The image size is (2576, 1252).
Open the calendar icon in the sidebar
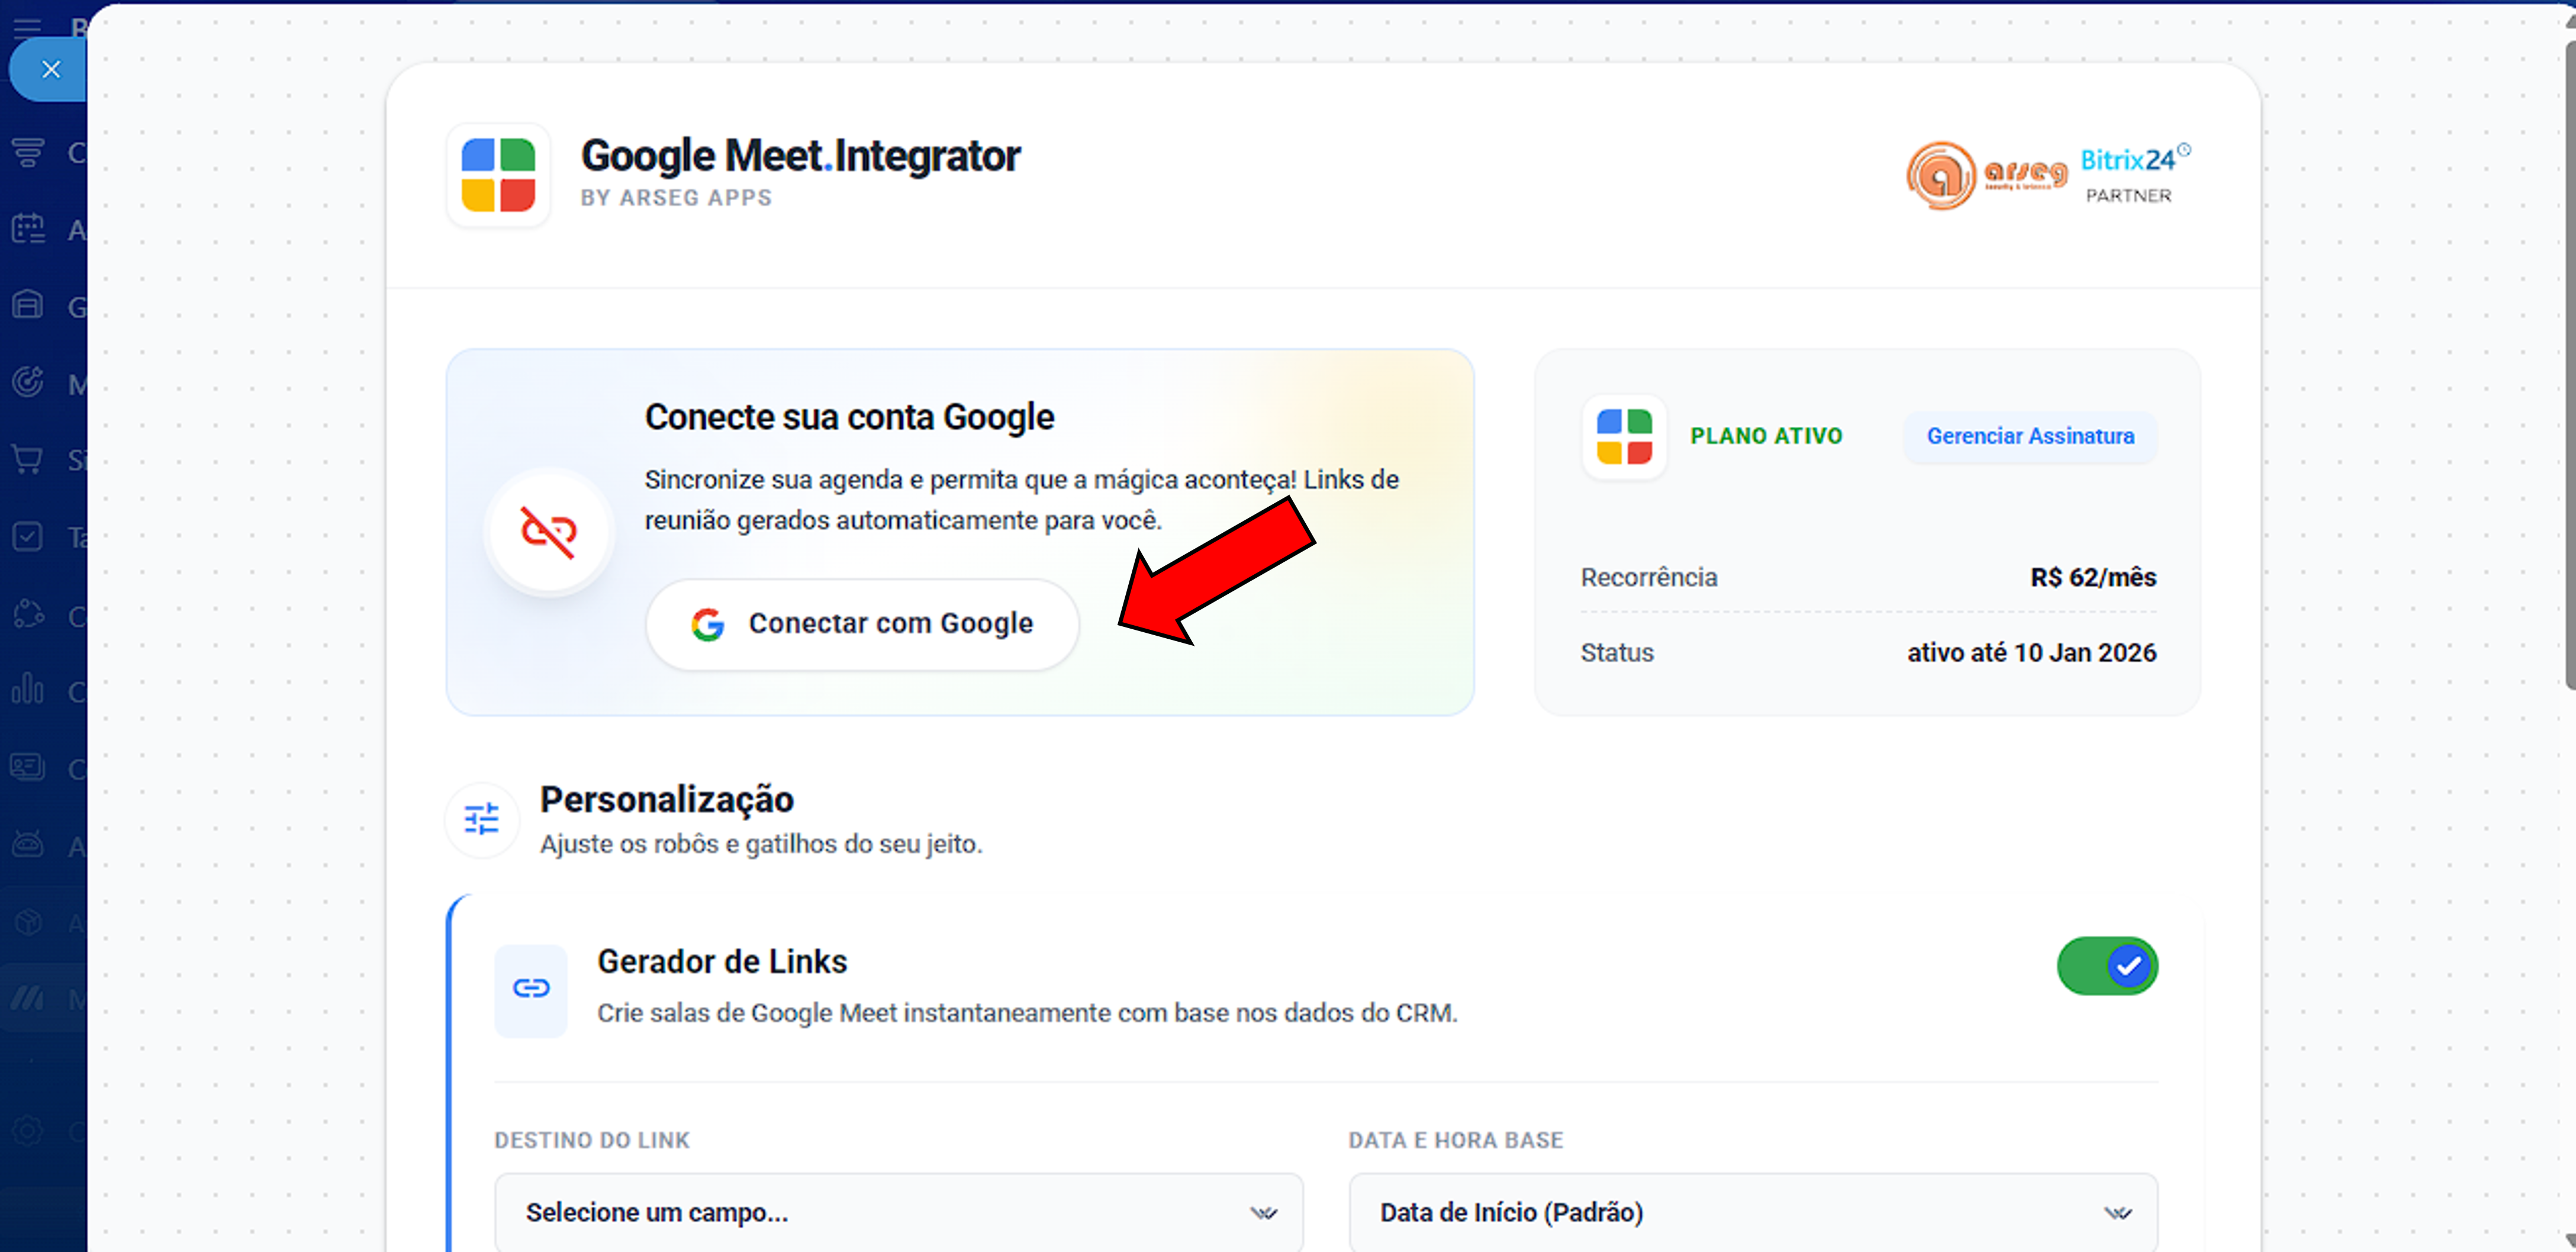coord(28,229)
